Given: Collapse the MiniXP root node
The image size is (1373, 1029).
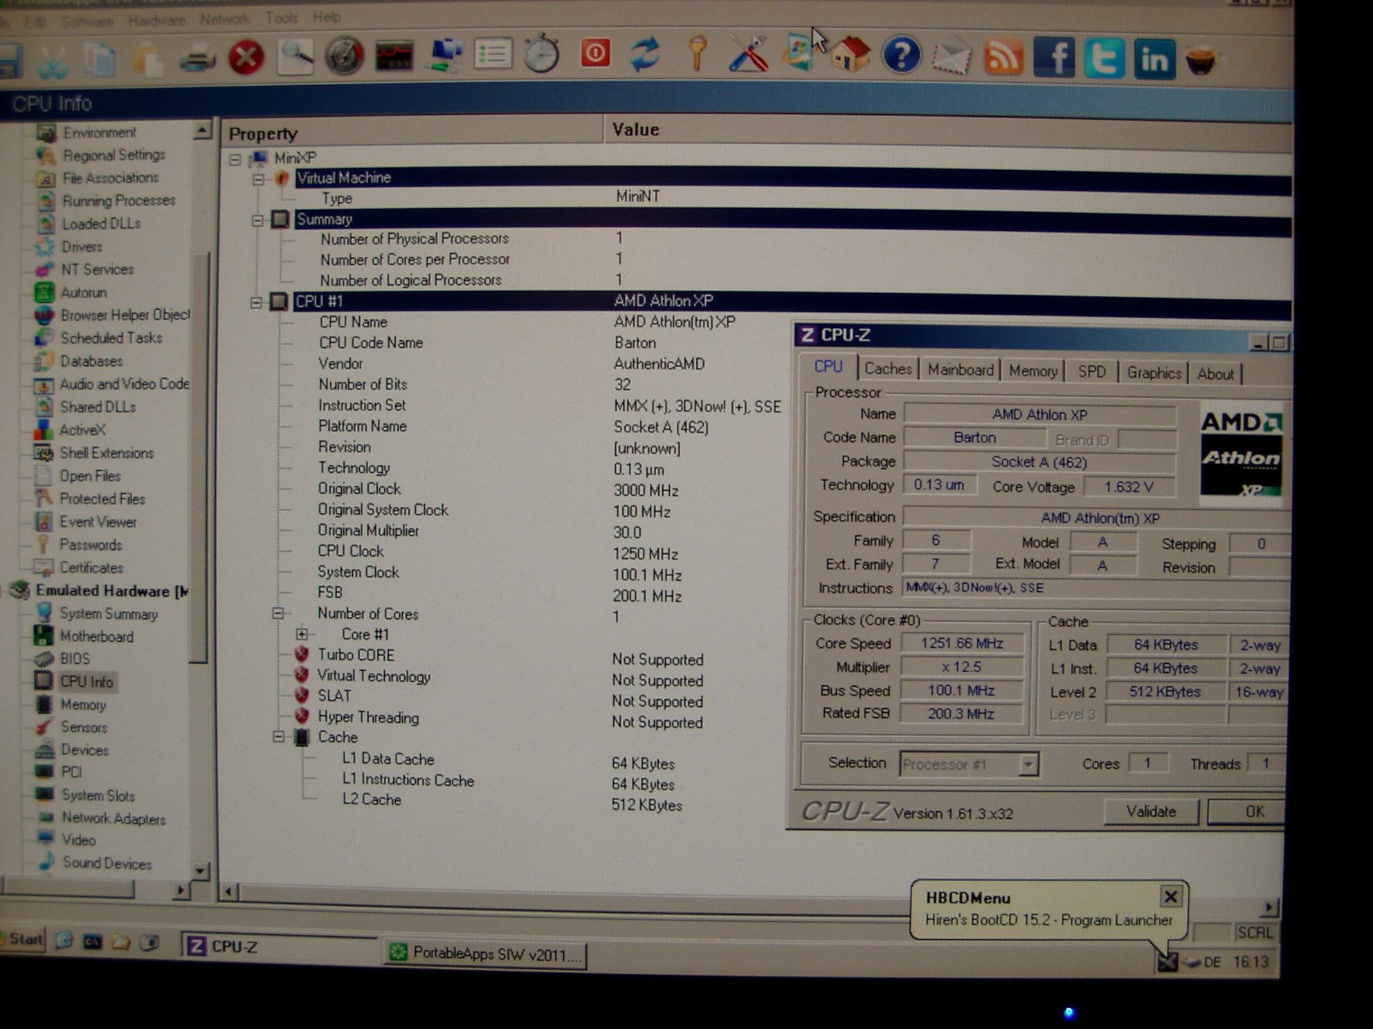Looking at the screenshot, I should (x=235, y=160).
